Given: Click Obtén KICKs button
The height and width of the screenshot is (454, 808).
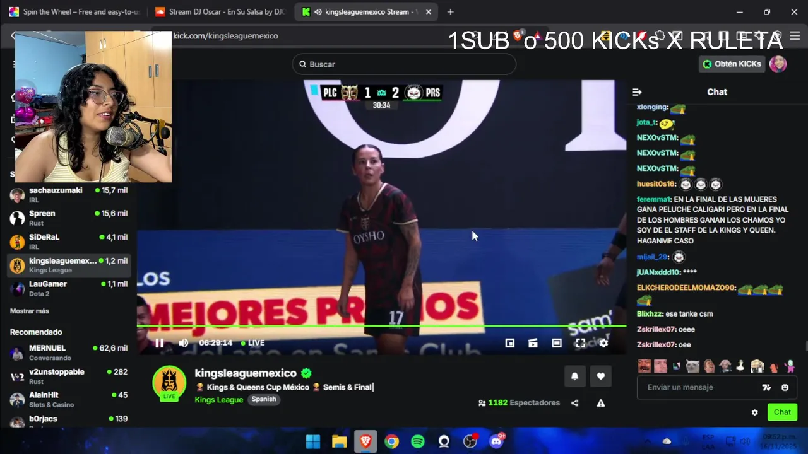Looking at the screenshot, I should pyautogui.click(x=732, y=64).
